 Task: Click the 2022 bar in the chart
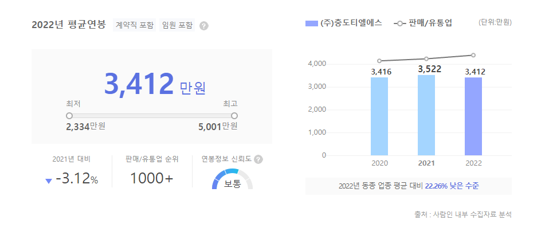click(x=473, y=116)
